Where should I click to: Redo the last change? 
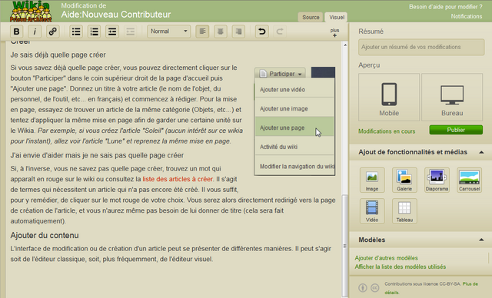(280, 31)
